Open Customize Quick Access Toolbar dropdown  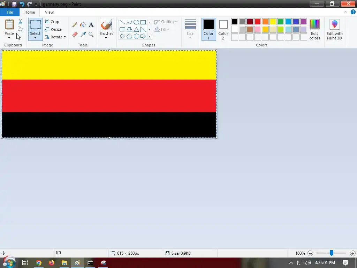coord(36,4)
